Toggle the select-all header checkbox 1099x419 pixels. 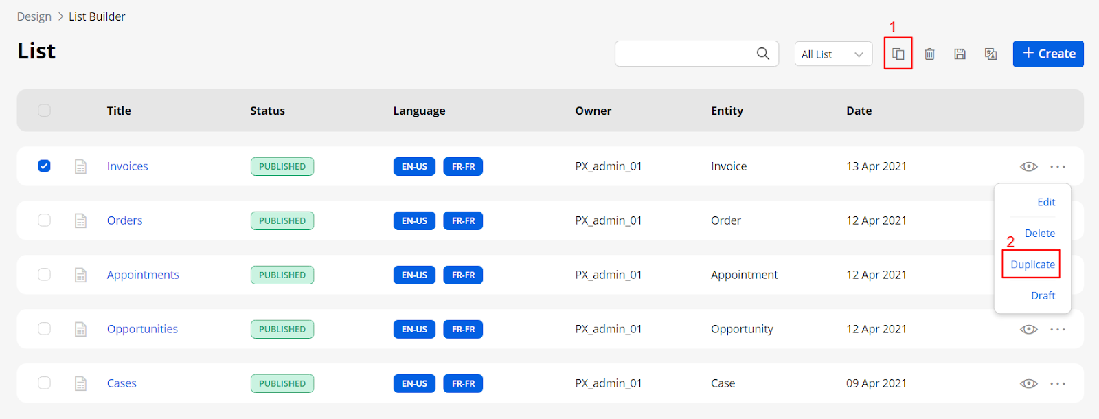(44, 111)
